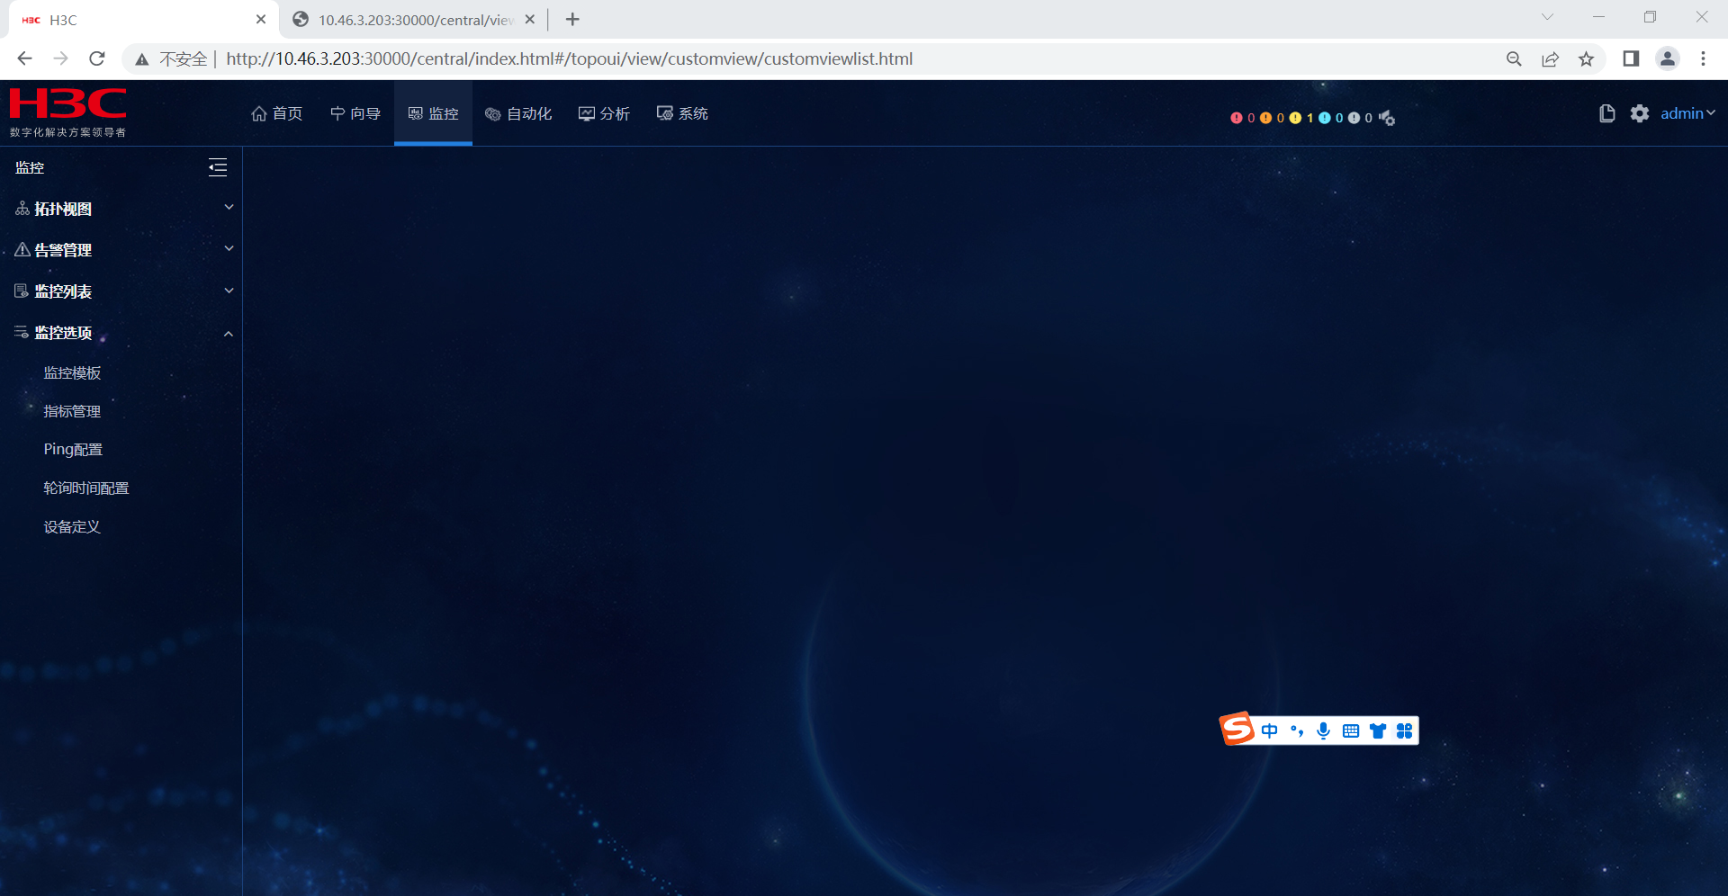The image size is (1728, 896).
Task: Click the grey info alarm indicator
Action: click(1354, 118)
